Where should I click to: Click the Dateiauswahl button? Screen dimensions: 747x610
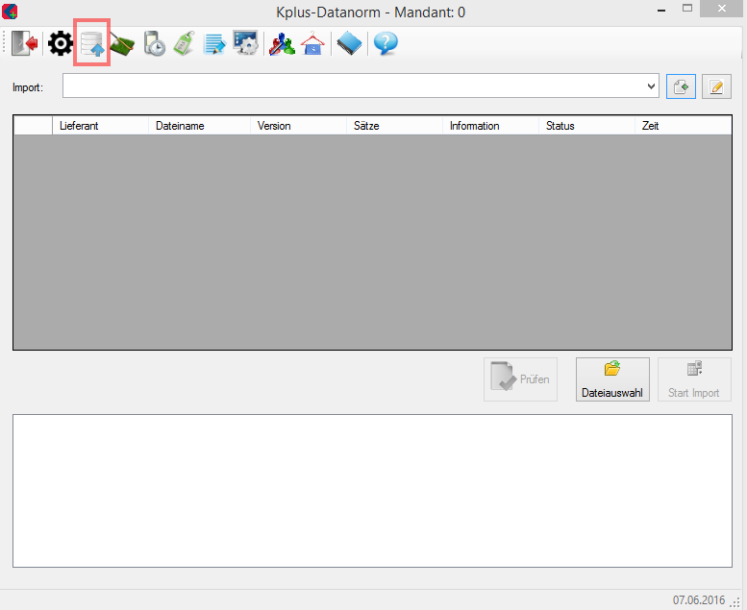(612, 379)
